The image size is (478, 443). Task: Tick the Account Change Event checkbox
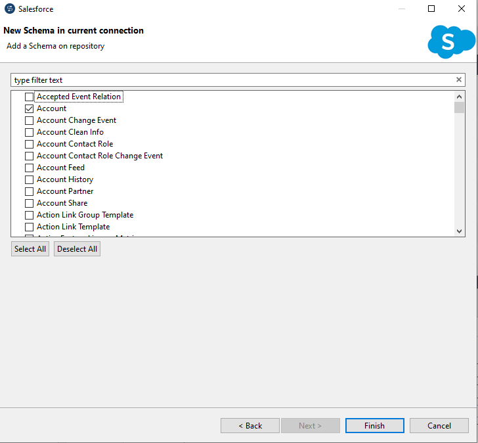[x=30, y=120]
